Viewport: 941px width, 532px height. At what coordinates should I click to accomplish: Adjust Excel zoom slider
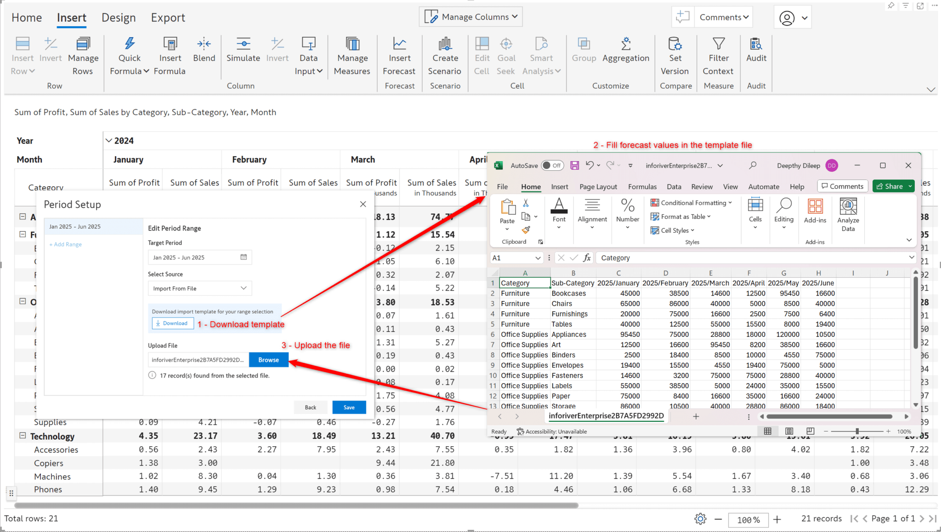point(857,431)
